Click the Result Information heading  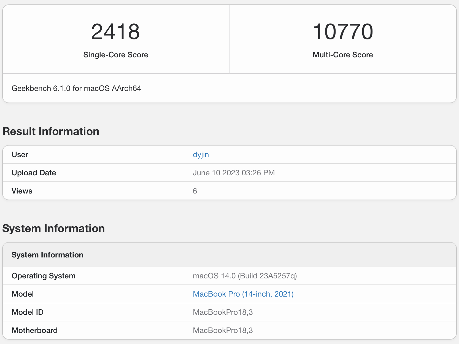click(x=51, y=131)
